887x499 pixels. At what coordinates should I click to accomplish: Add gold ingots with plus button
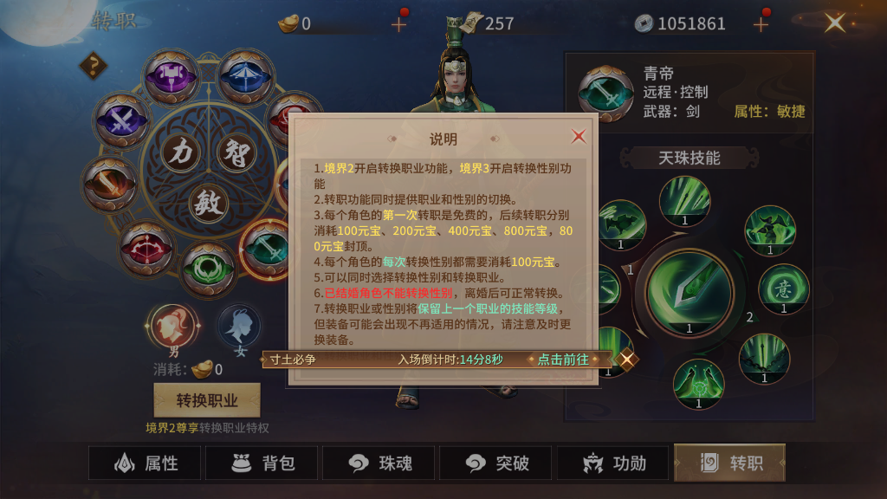[x=398, y=23]
